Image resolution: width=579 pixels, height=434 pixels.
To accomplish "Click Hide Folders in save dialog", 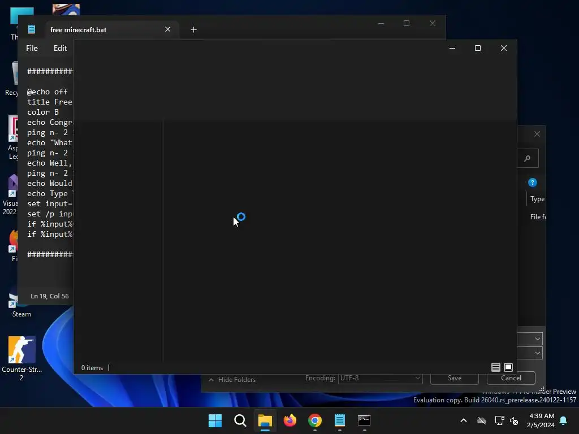I will [232, 380].
